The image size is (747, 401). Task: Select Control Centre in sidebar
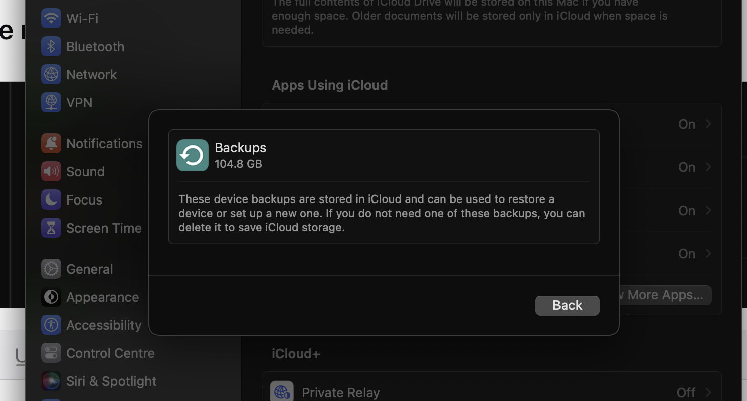pyautogui.click(x=110, y=353)
